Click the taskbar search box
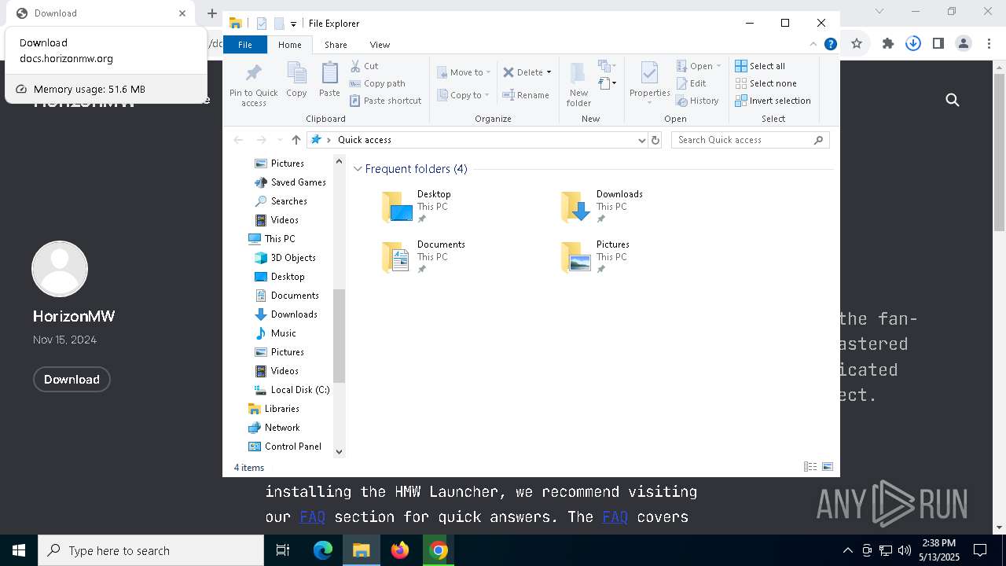The image size is (1006, 566). pyautogui.click(x=151, y=550)
